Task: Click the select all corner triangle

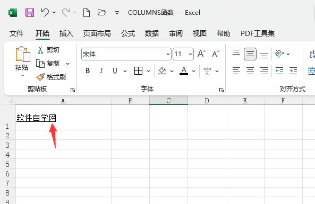Action: click(10, 100)
